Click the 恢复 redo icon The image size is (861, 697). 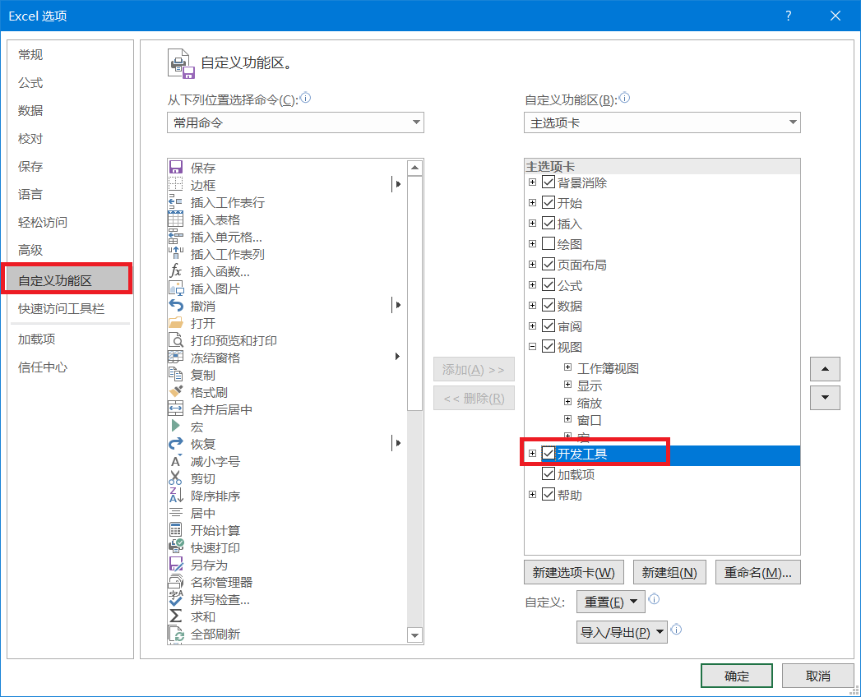pos(176,444)
